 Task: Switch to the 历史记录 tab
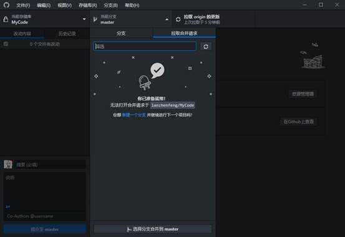click(x=67, y=34)
